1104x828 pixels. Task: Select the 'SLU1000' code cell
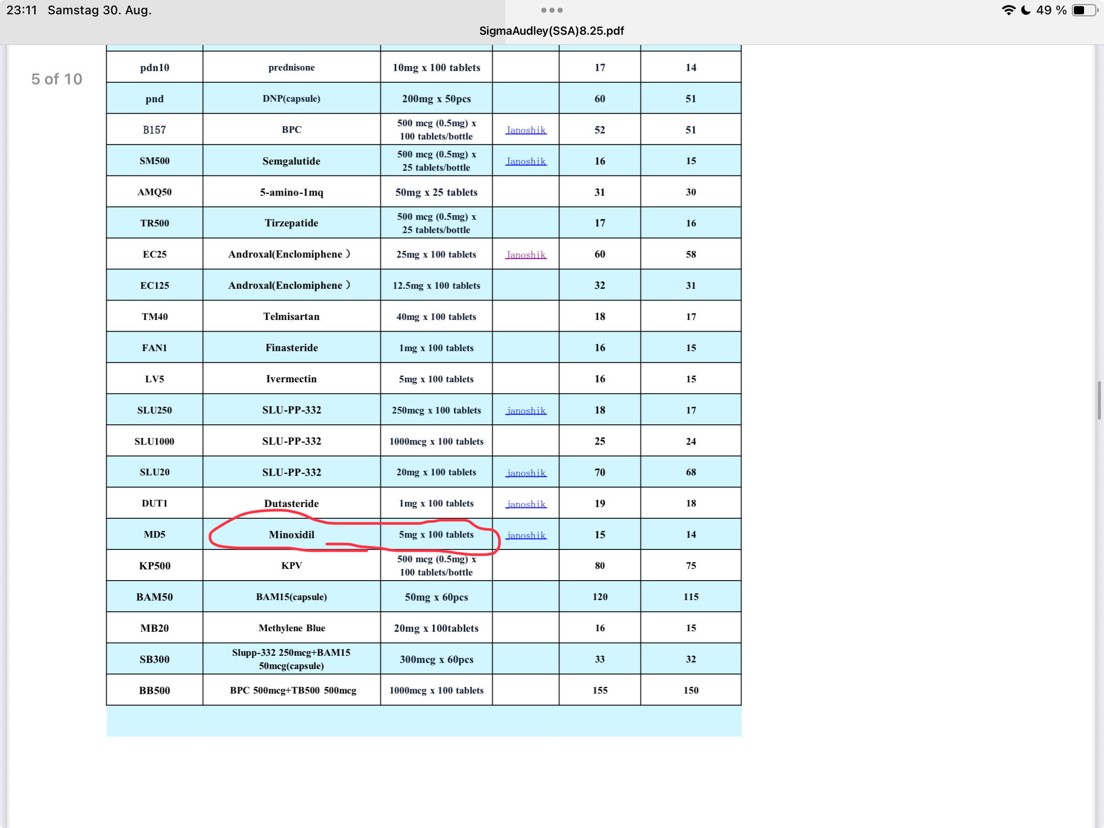[x=154, y=441]
